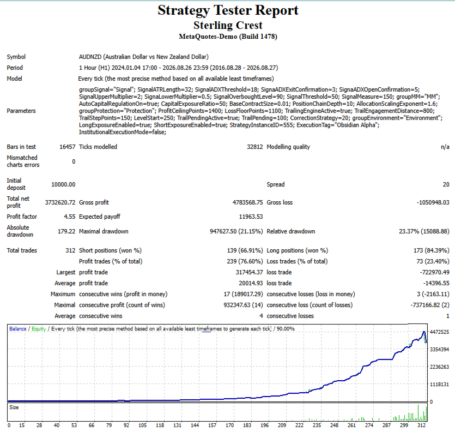
Task: Click Ticks modelled value 32812
Action: click(x=255, y=147)
